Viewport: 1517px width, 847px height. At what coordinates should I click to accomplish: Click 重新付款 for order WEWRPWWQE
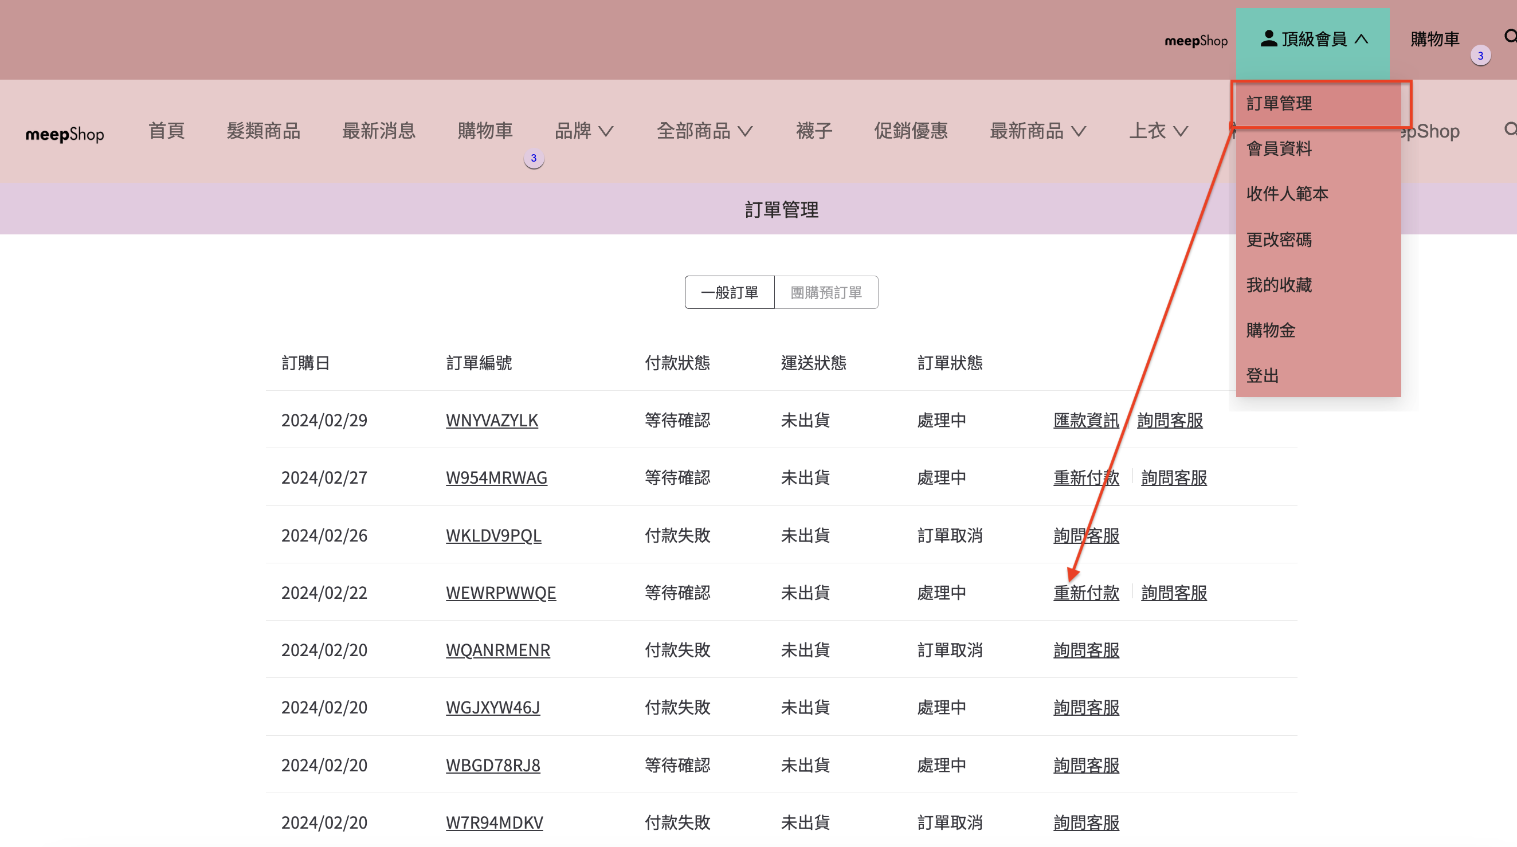[x=1086, y=593]
